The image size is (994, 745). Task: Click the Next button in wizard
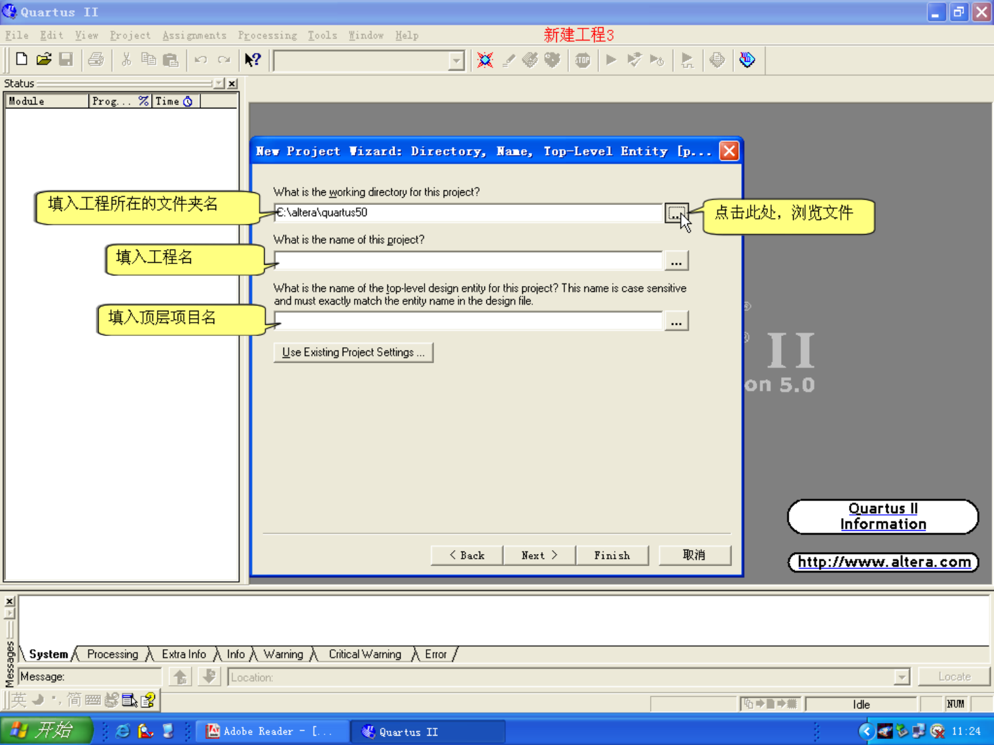(x=540, y=555)
